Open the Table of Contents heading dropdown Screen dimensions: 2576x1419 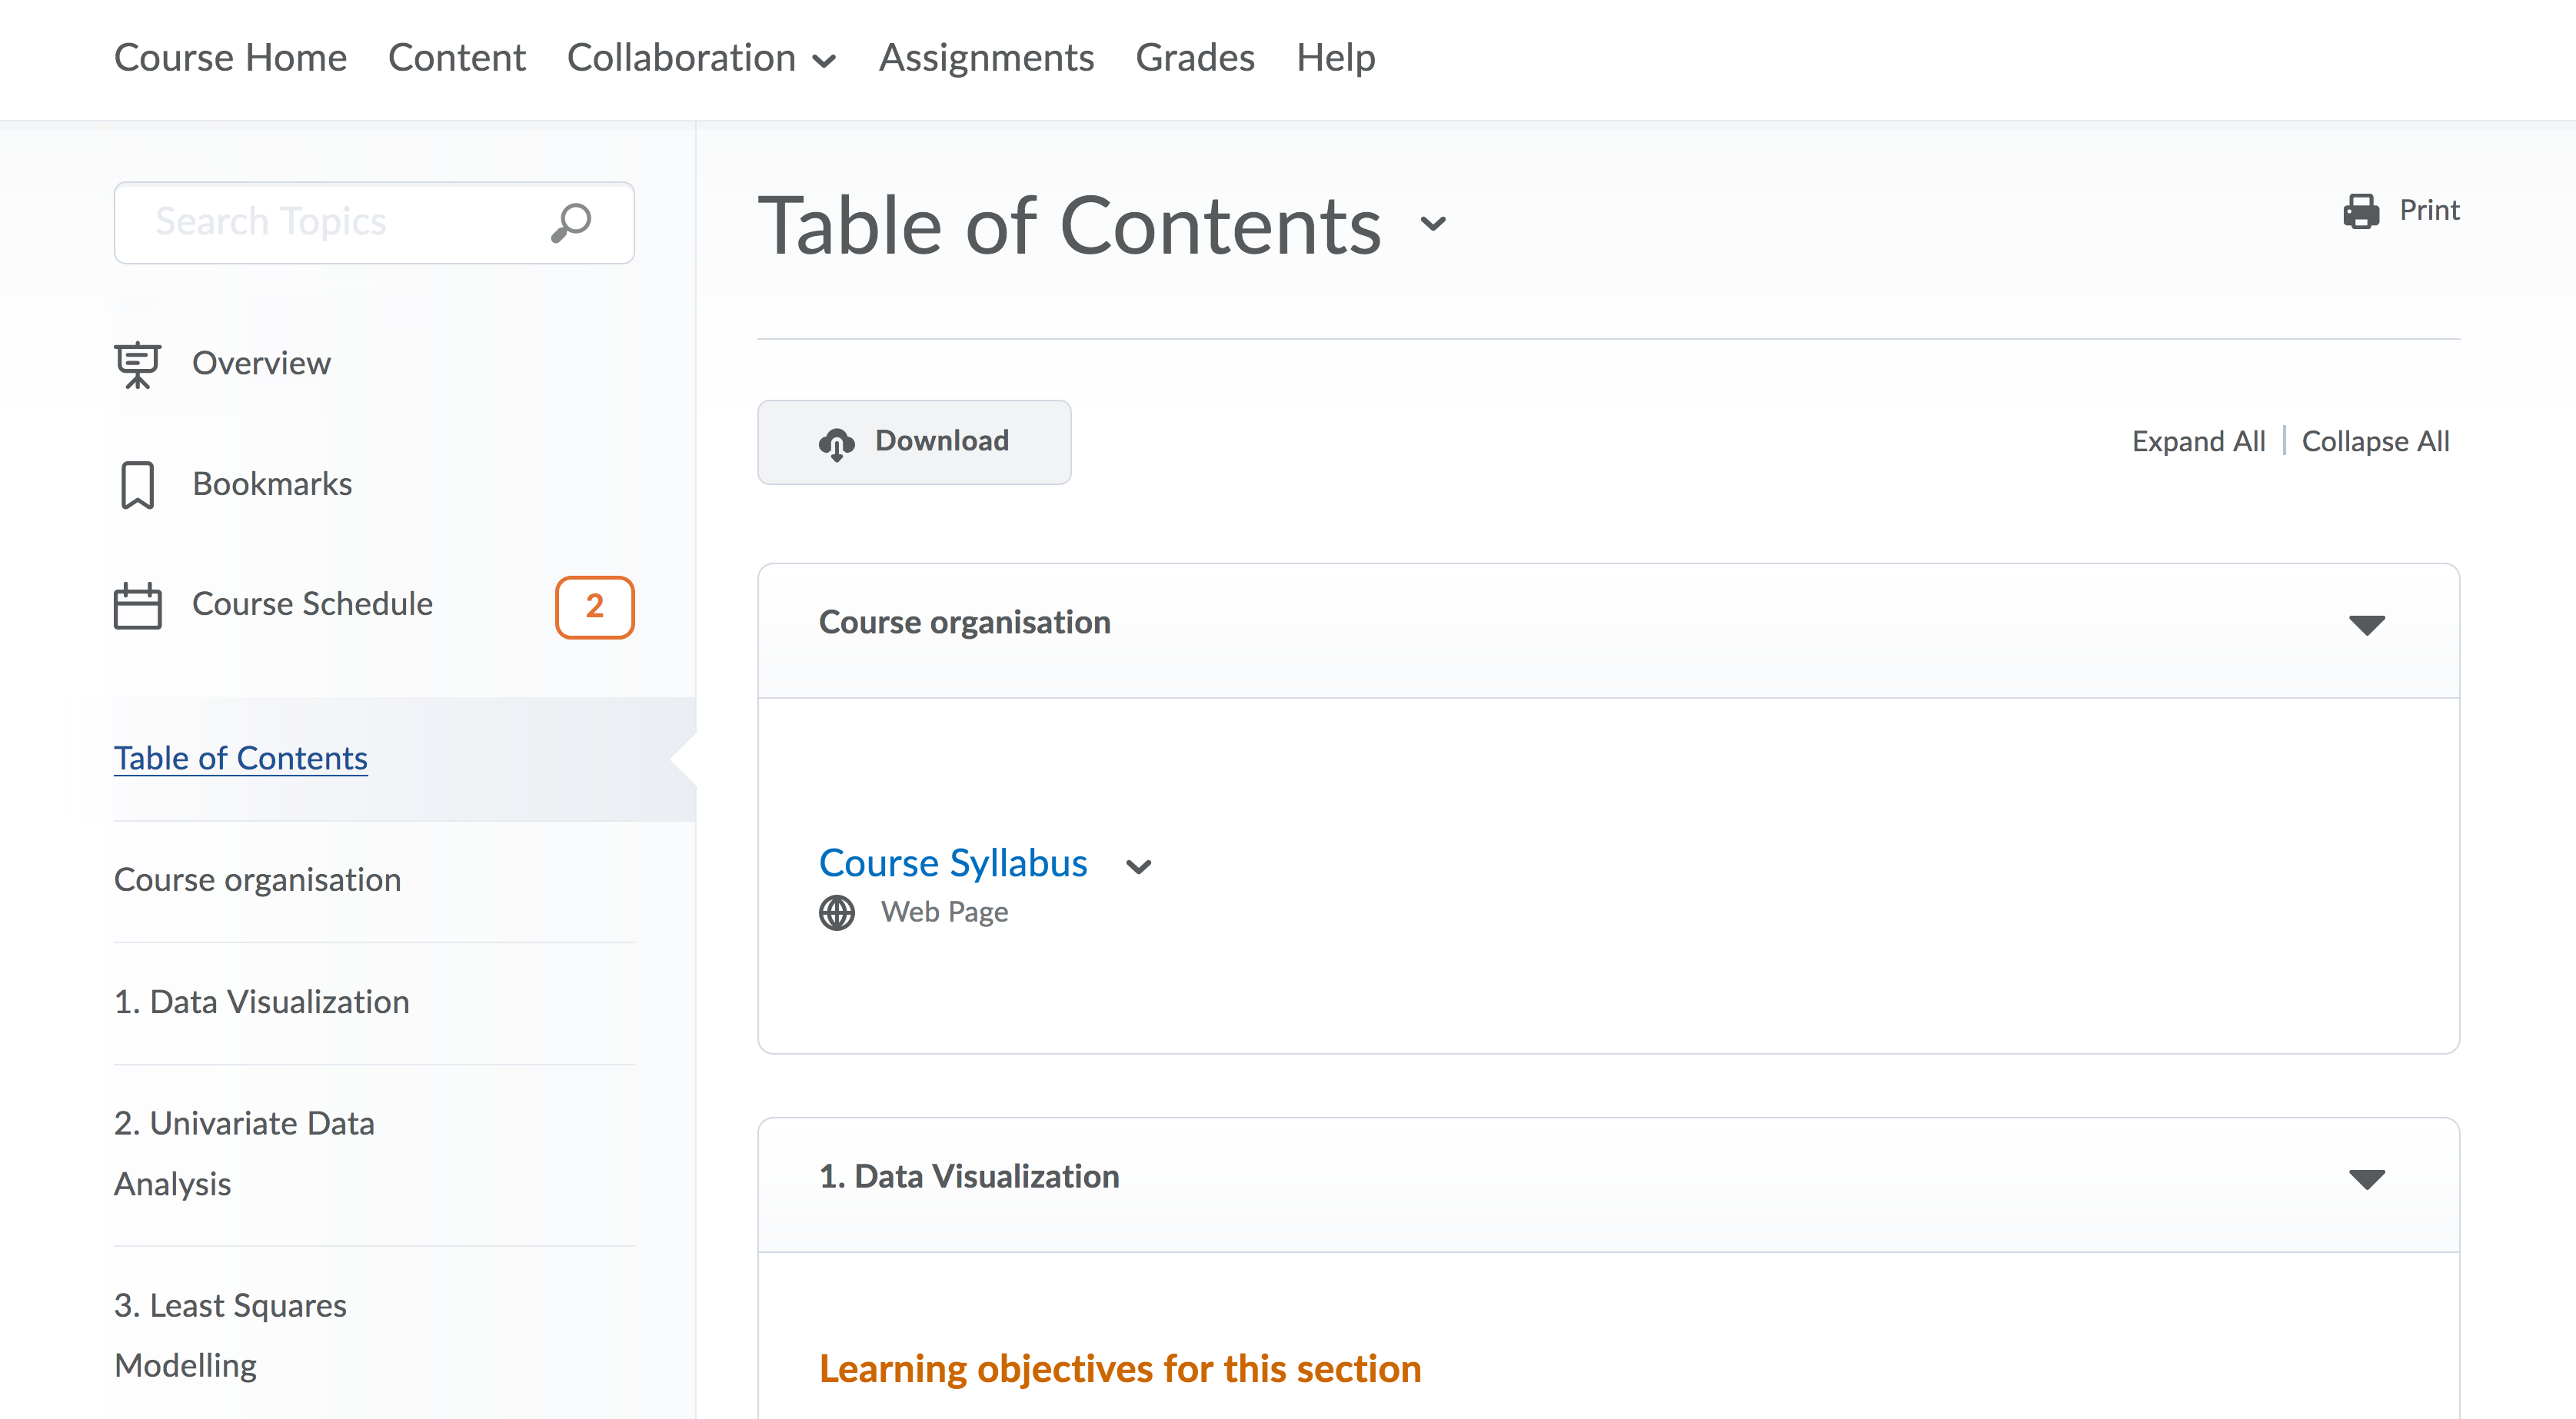pos(1433,224)
